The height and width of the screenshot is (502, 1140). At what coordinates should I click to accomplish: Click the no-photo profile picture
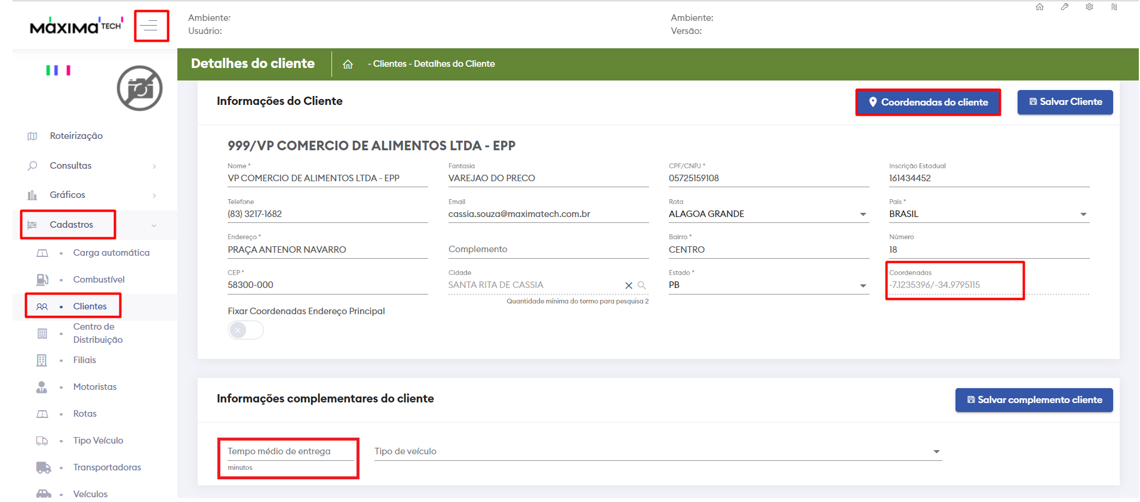point(140,89)
